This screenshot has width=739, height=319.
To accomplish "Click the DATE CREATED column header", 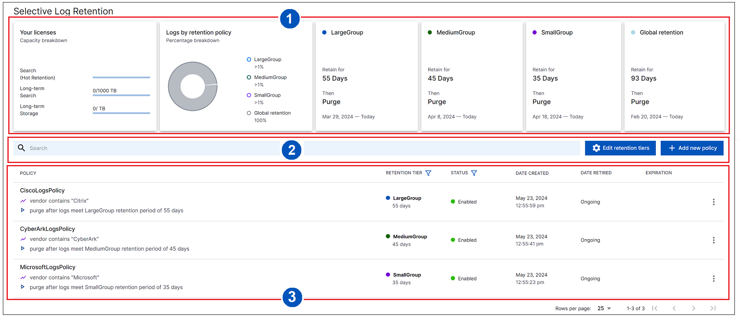I will point(532,173).
